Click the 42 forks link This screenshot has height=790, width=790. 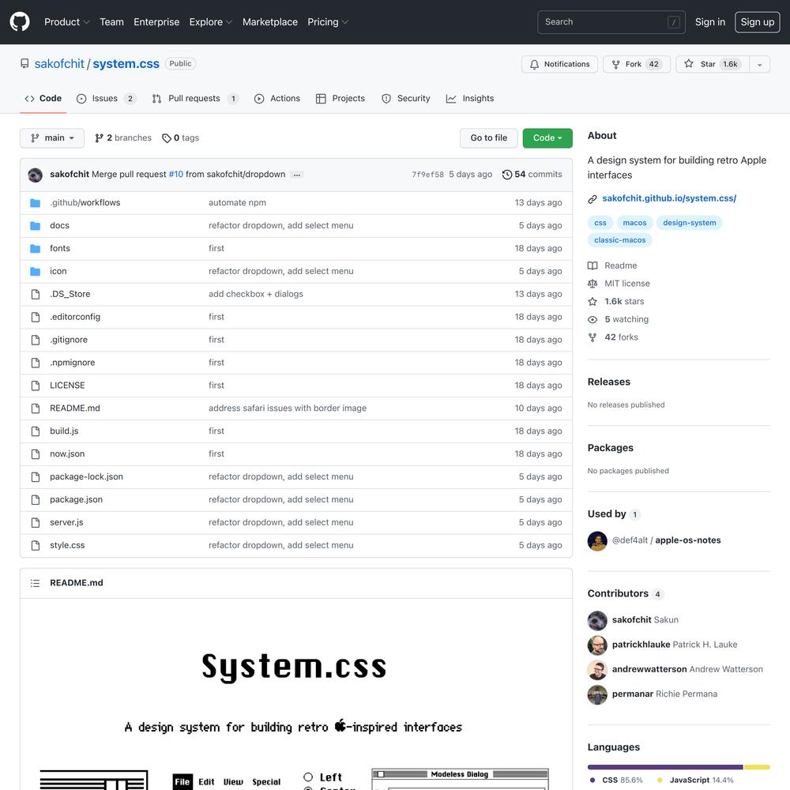point(614,337)
